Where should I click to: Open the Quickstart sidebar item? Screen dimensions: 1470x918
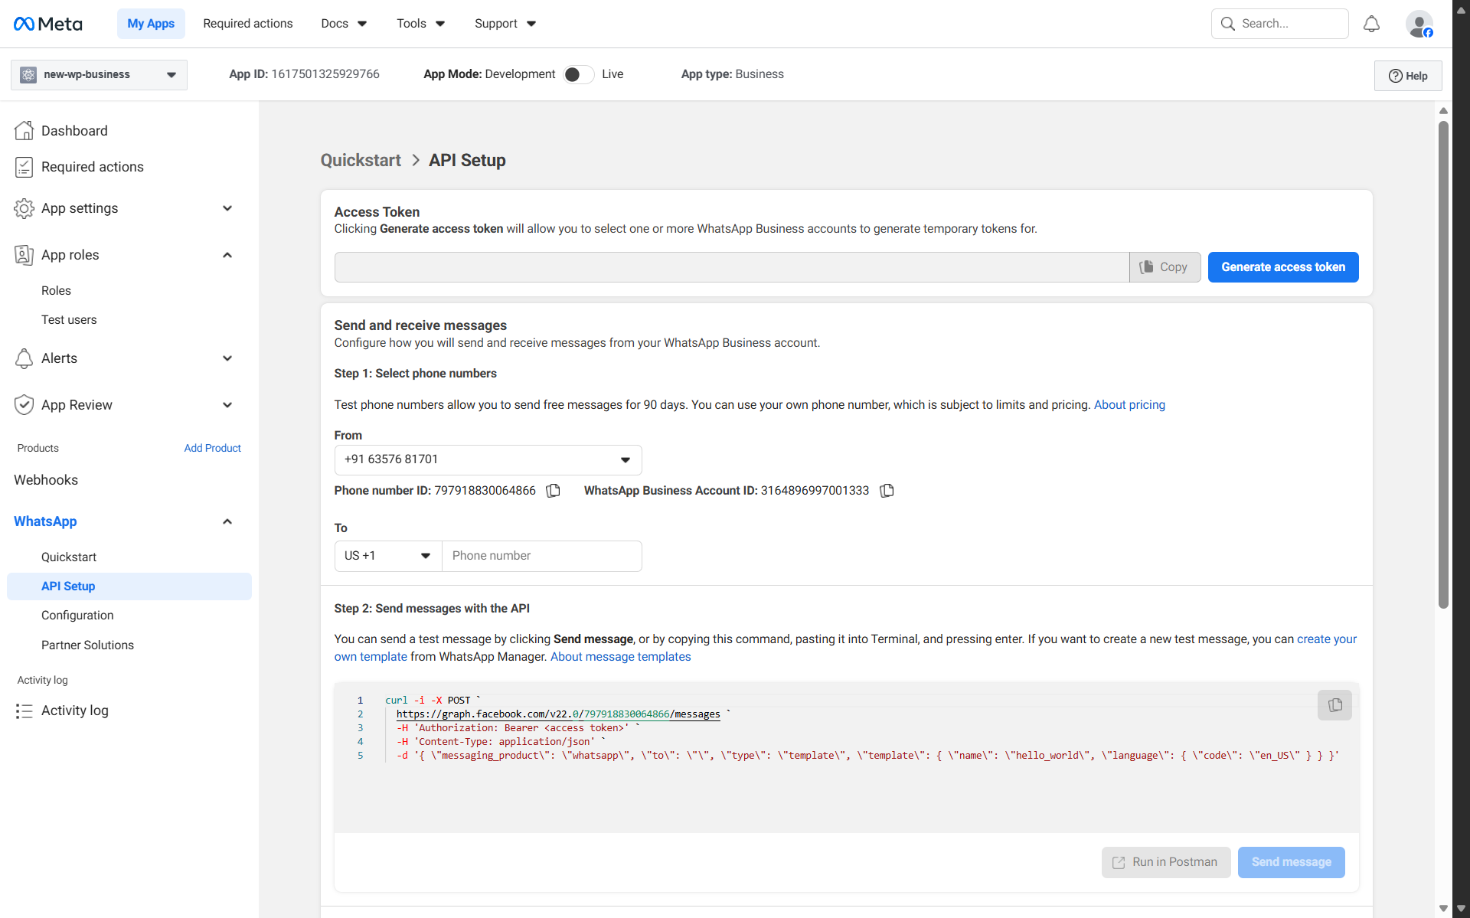[69, 557]
